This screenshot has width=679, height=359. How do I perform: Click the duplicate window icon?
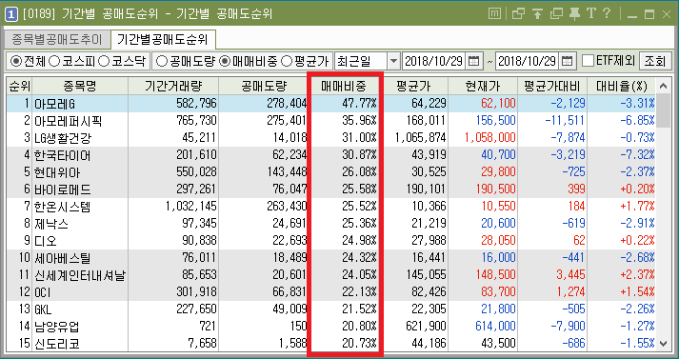518,14
